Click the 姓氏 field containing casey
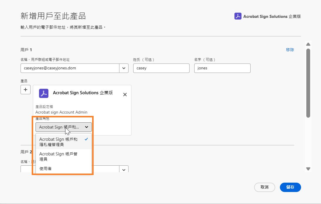The width and height of the screenshot is (321, 204). click(x=161, y=68)
